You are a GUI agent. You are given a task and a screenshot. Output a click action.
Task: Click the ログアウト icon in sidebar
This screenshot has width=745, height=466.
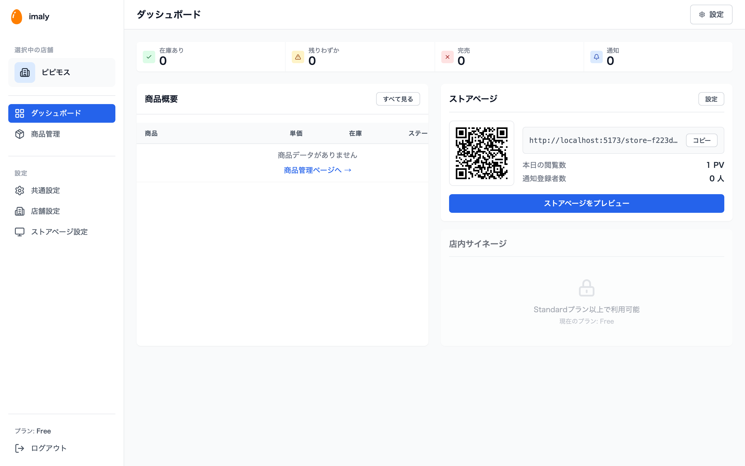(20, 448)
